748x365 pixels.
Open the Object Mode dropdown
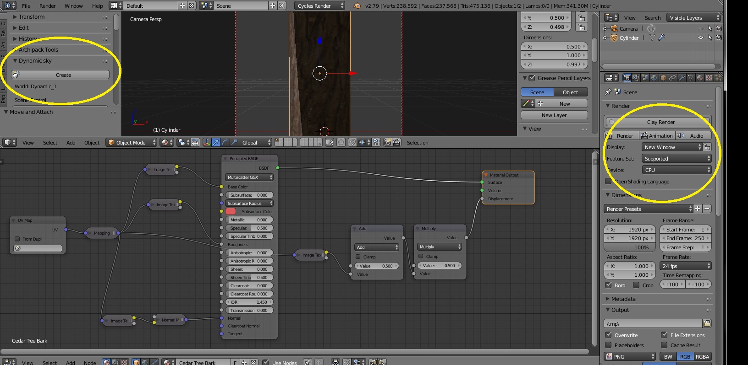pos(132,143)
